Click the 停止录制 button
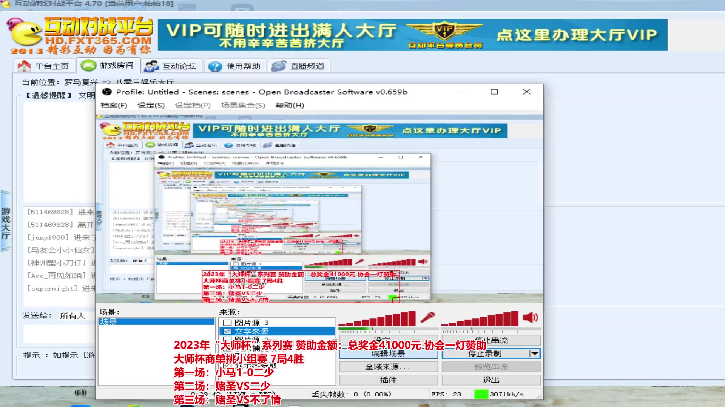This screenshot has height=407, width=725. [485, 353]
